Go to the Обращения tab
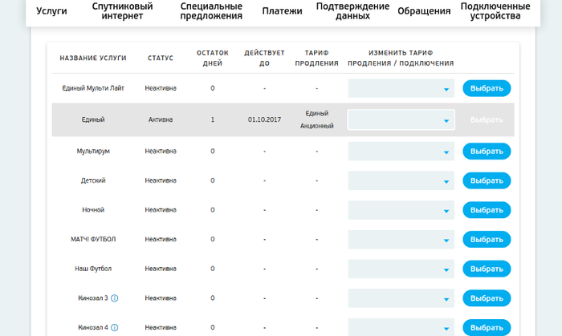Viewport: 562px width, 336px height. [424, 11]
